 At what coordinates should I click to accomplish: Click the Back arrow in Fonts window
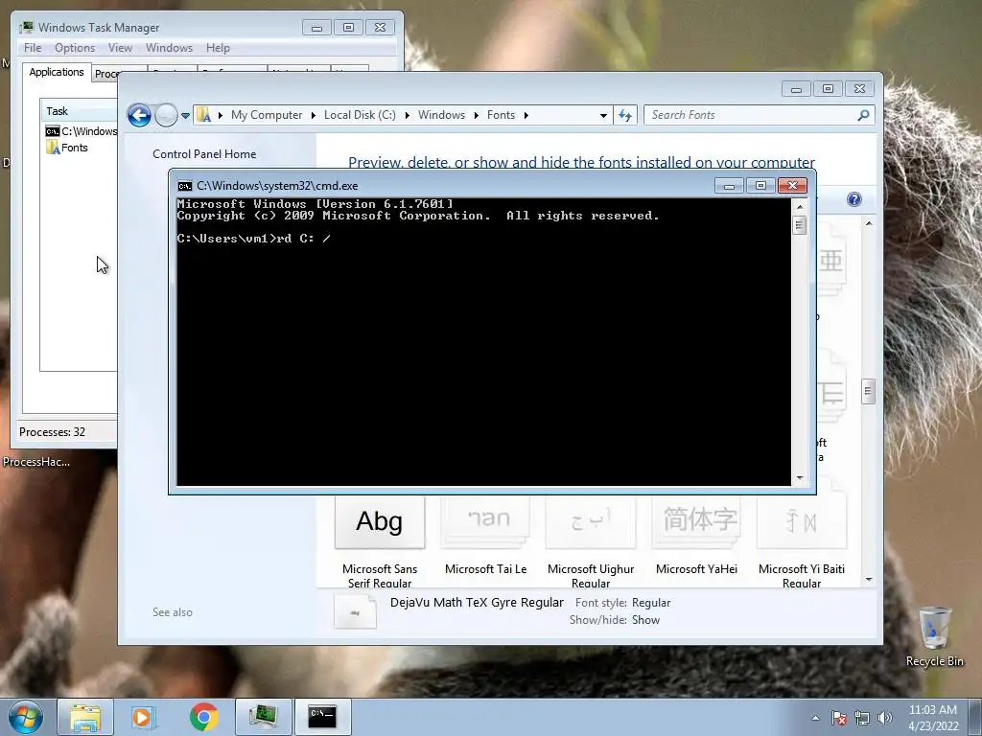139,115
